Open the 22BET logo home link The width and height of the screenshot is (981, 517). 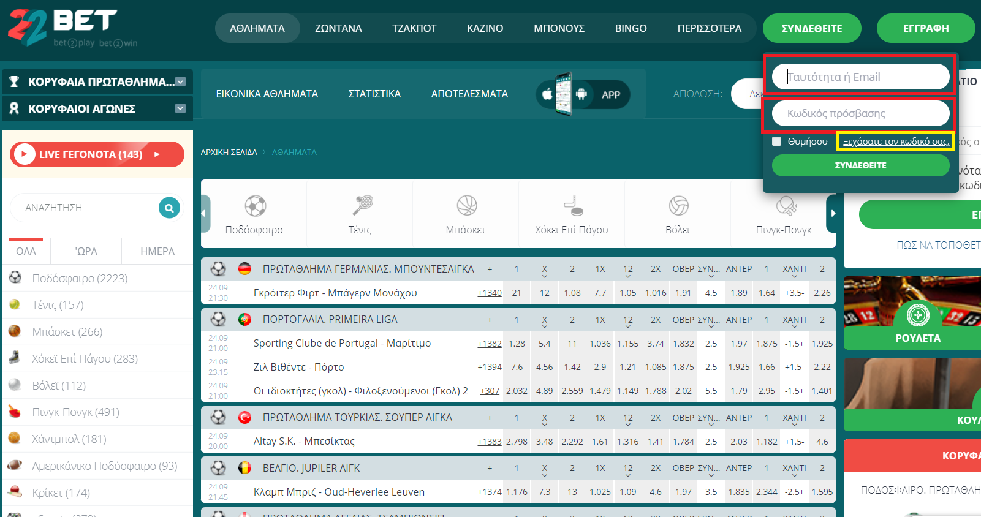[x=72, y=28]
